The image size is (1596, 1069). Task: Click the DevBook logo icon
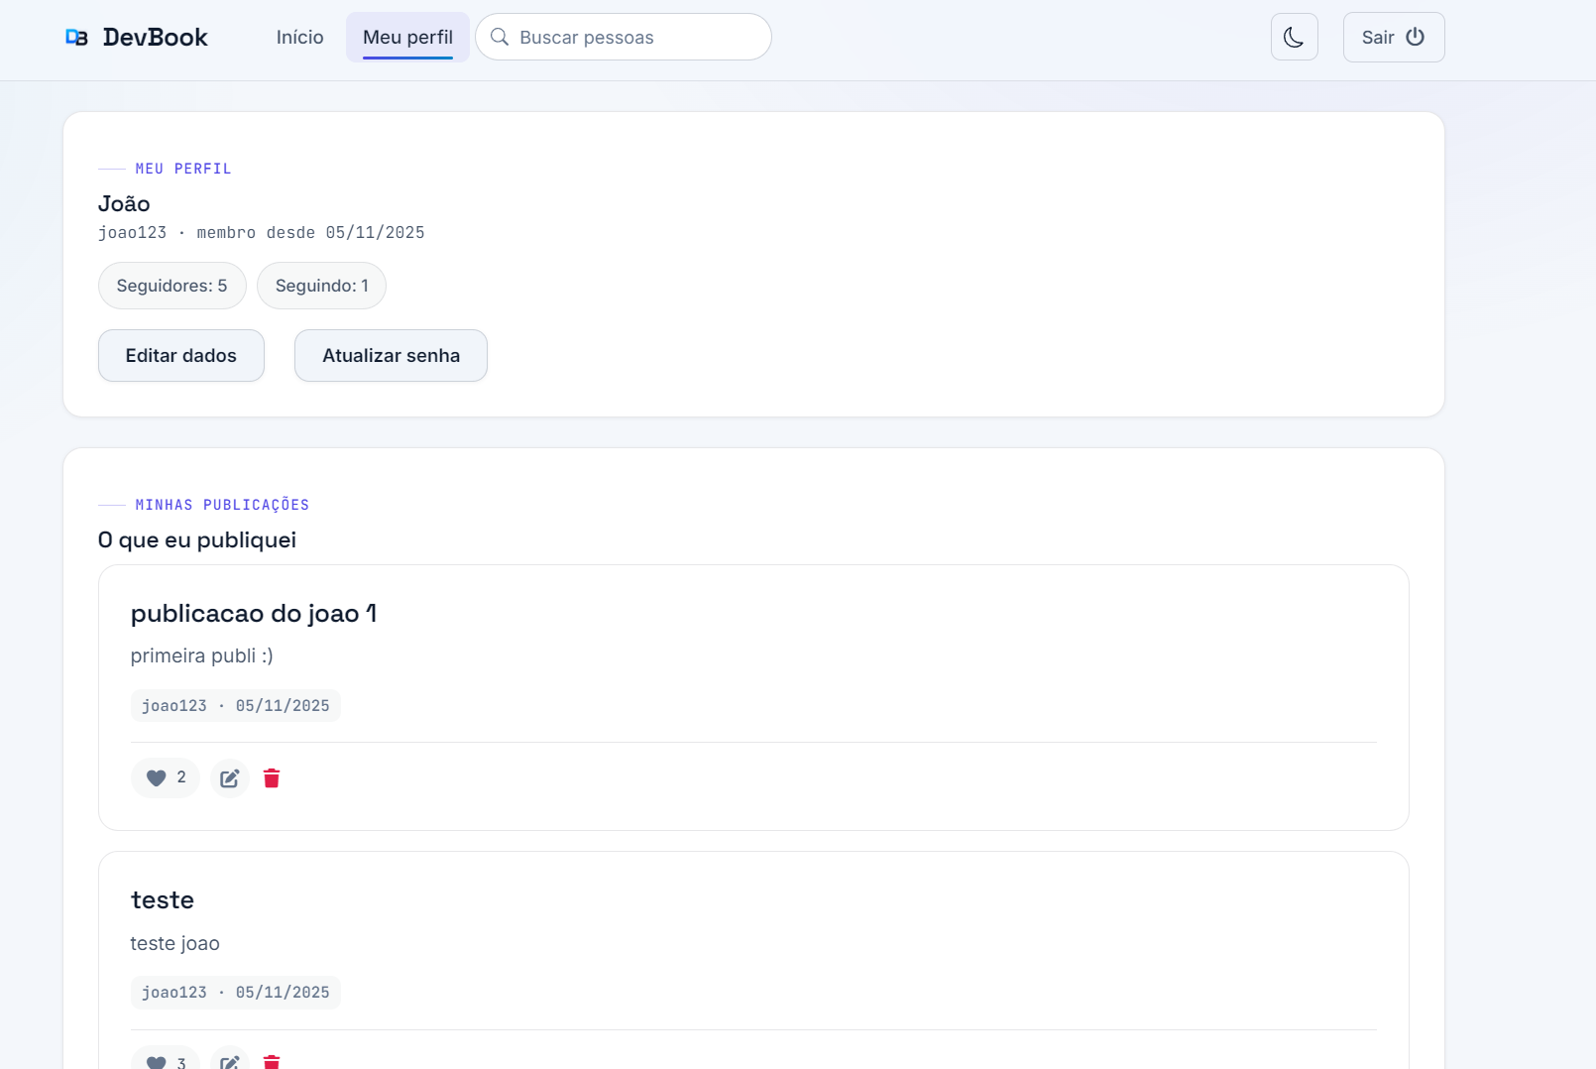[x=76, y=38]
